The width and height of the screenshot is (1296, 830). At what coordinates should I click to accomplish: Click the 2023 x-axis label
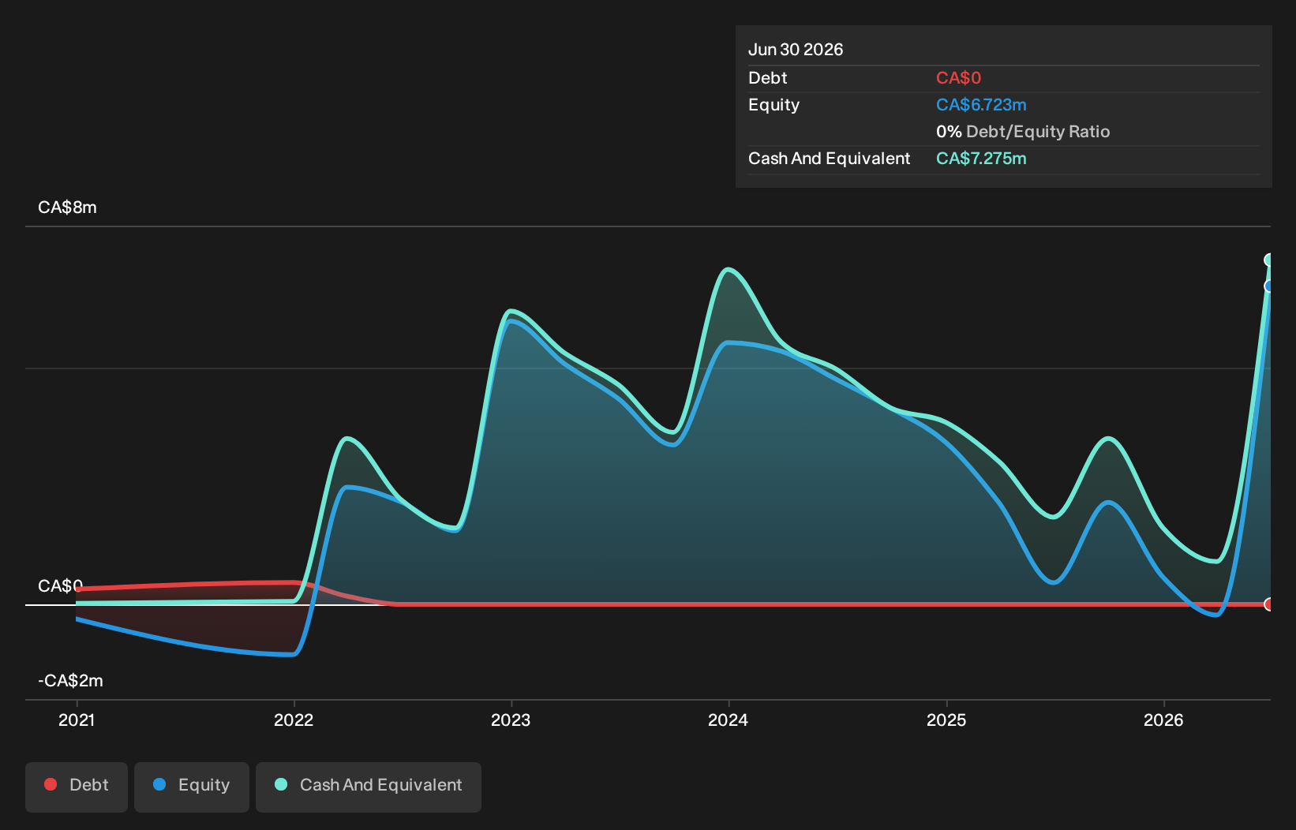pyautogui.click(x=511, y=720)
